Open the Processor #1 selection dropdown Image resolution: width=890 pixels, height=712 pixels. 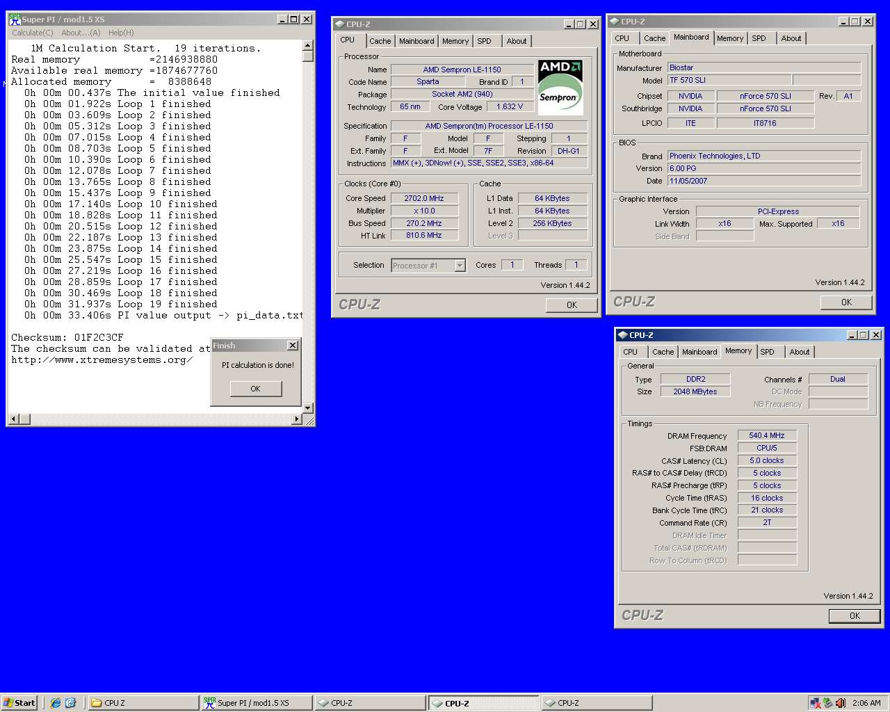click(460, 265)
